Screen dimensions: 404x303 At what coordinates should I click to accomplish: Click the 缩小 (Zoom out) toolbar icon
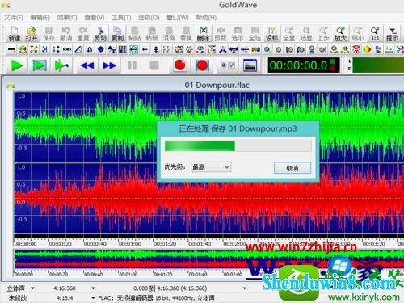(358, 34)
